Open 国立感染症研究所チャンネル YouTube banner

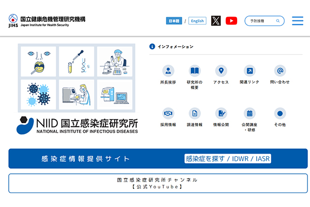pos(158,183)
